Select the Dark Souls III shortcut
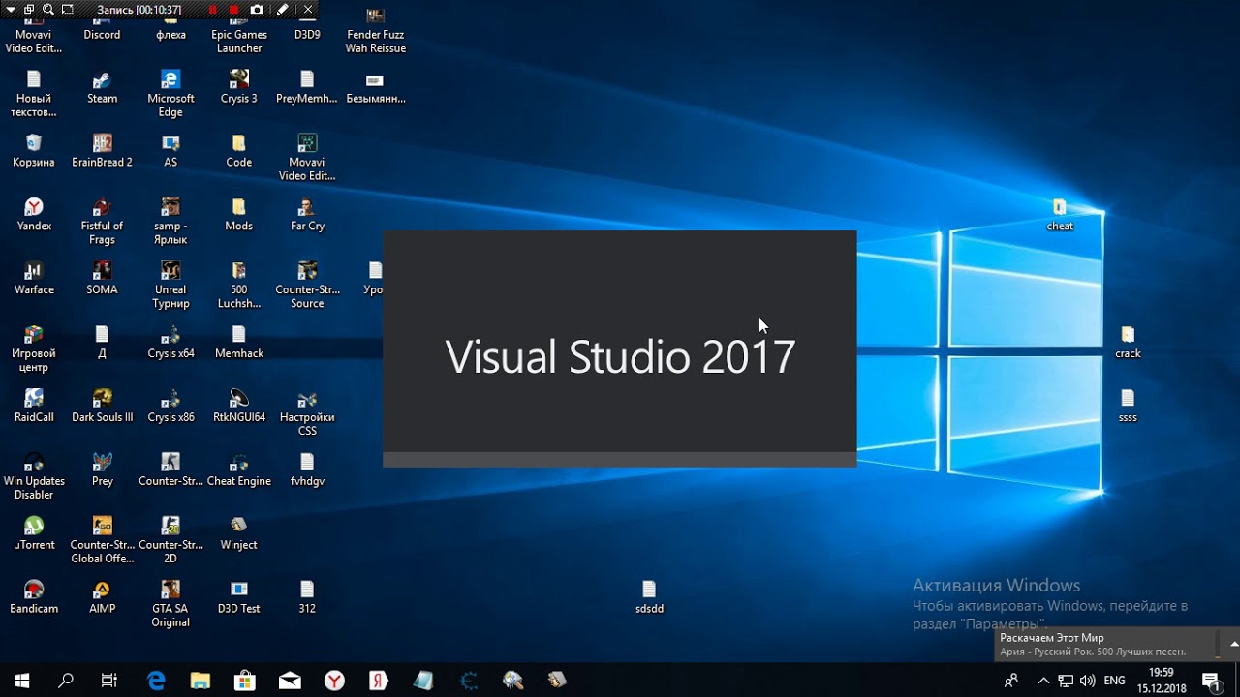This screenshot has width=1240, height=697. 102,407
